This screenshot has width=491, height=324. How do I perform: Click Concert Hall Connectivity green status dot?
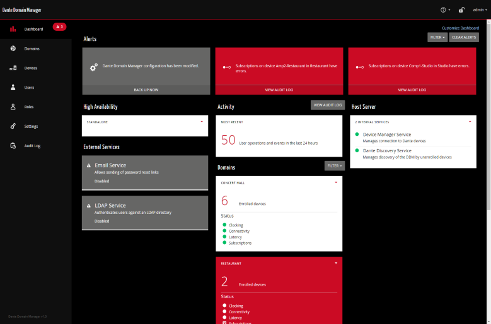(224, 231)
